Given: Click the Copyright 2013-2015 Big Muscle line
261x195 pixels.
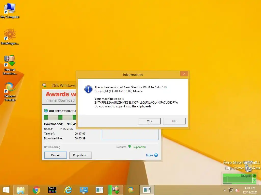Looking at the screenshot, I should [119, 91].
